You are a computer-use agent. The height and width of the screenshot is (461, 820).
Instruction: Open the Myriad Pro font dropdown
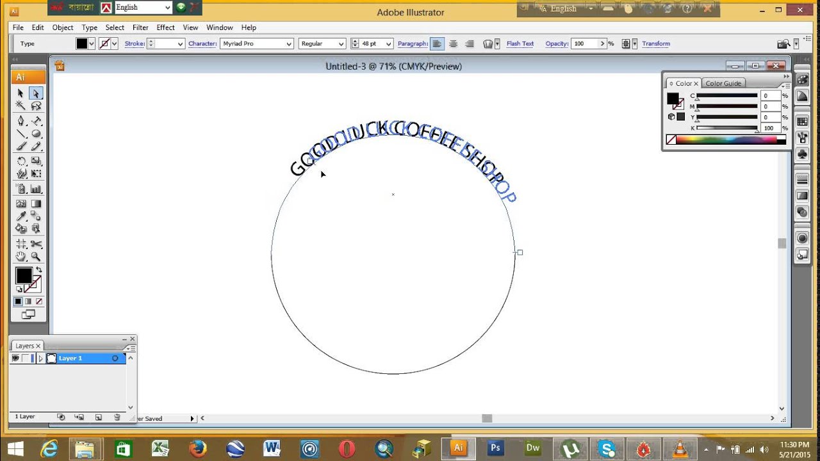[x=289, y=44]
